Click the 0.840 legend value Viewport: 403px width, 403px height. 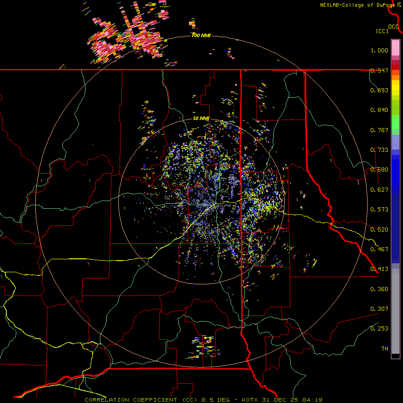coord(379,110)
